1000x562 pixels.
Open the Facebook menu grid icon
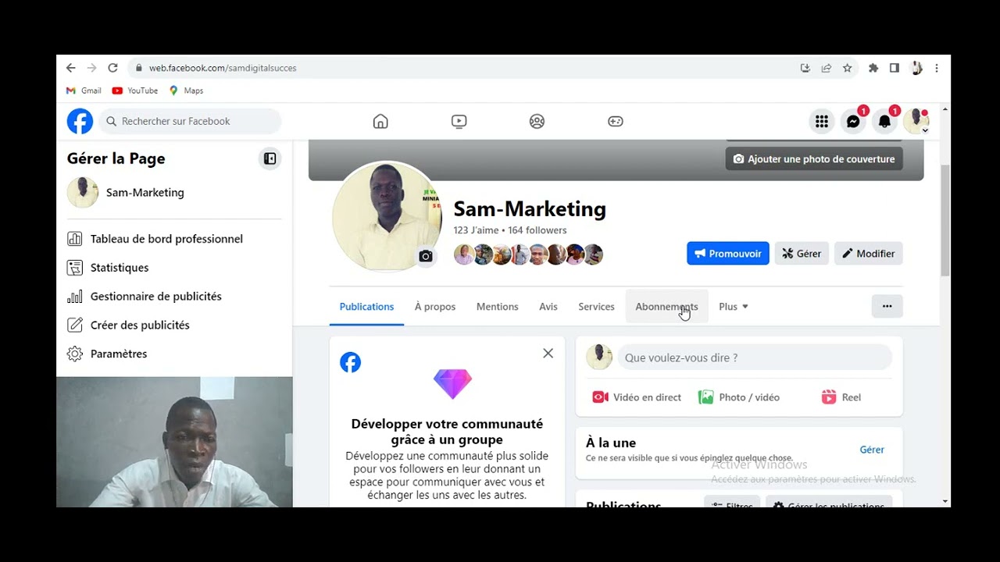(x=822, y=121)
